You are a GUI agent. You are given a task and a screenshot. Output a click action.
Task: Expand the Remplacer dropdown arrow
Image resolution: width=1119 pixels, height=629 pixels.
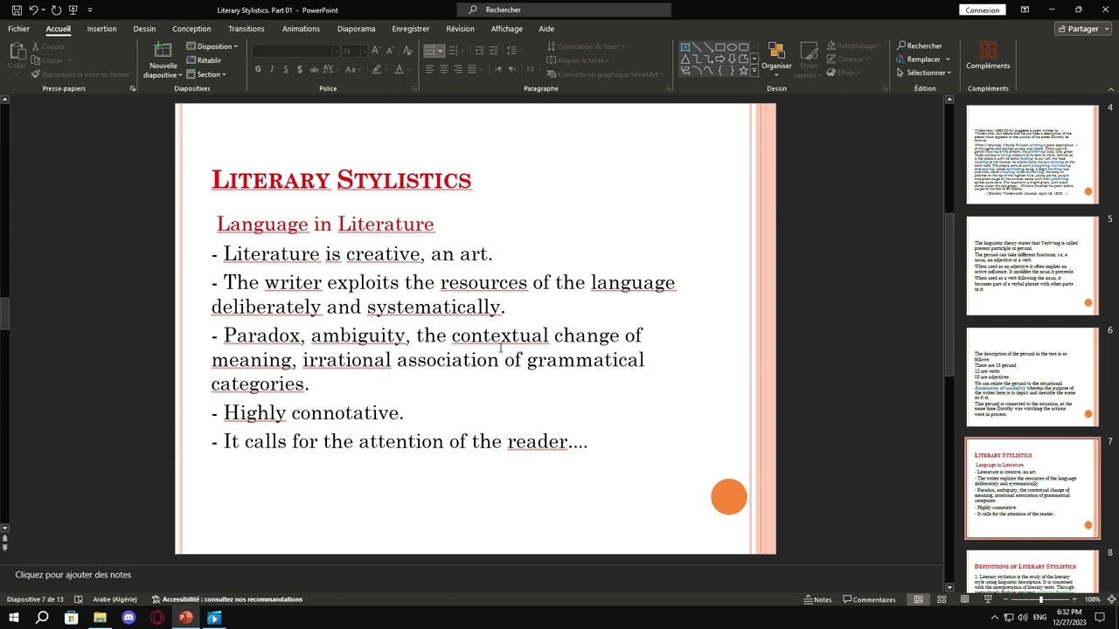pos(948,59)
